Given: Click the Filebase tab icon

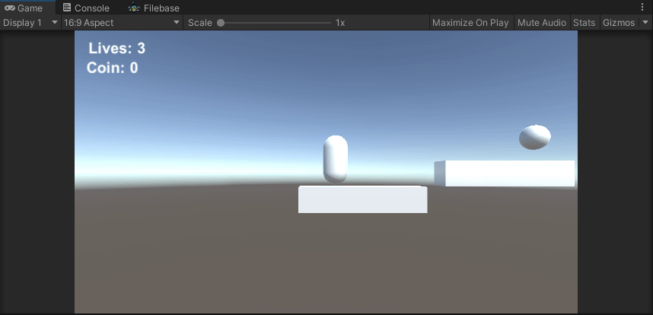Looking at the screenshot, I should point(134,8).
